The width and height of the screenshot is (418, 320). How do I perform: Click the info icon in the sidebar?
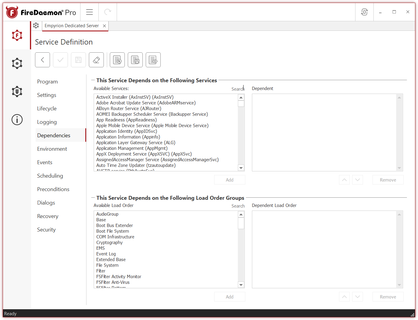click(x=17, y=120)
